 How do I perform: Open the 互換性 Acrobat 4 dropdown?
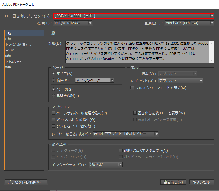point(189,23)
